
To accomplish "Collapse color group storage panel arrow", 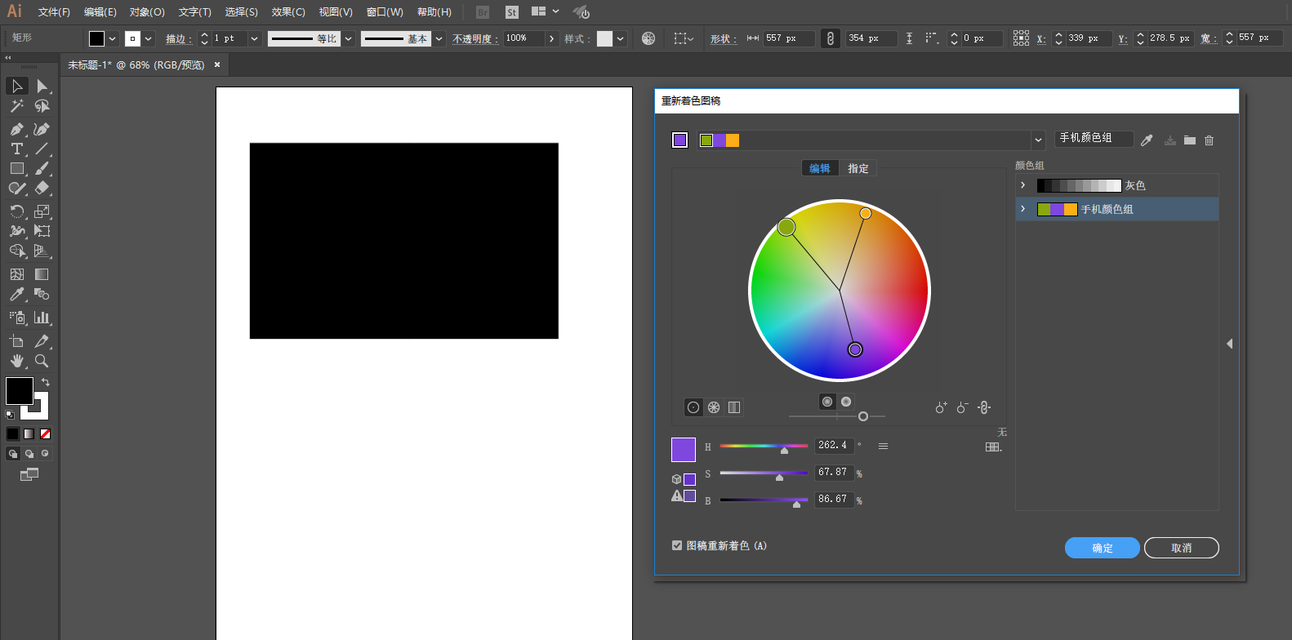I will coord(1229,344).
